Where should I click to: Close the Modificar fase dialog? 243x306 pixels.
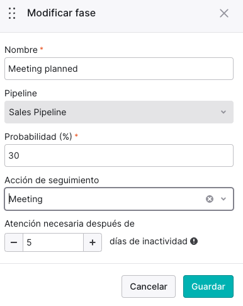point(224,13)
